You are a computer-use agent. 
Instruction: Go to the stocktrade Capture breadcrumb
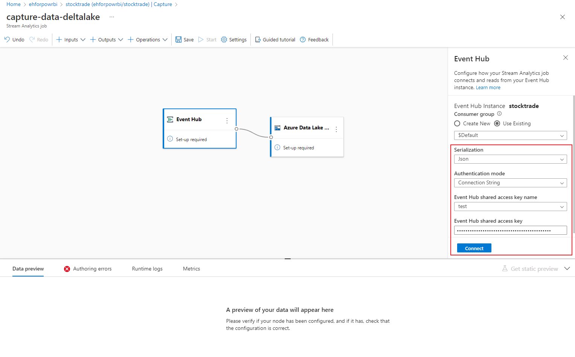pos(119,4)
